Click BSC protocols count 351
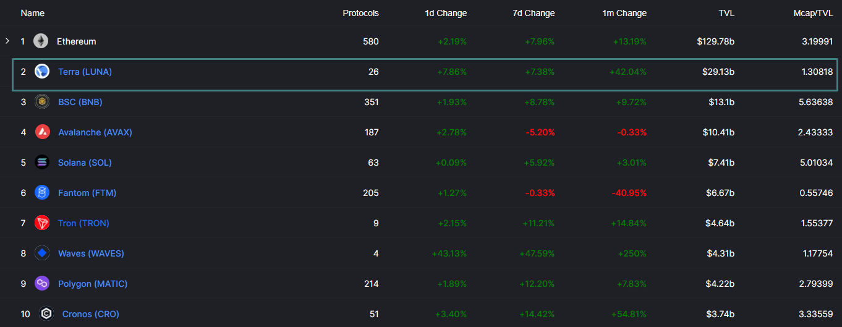The height and width of the screenshot is (327, 842). pos(372,102)
